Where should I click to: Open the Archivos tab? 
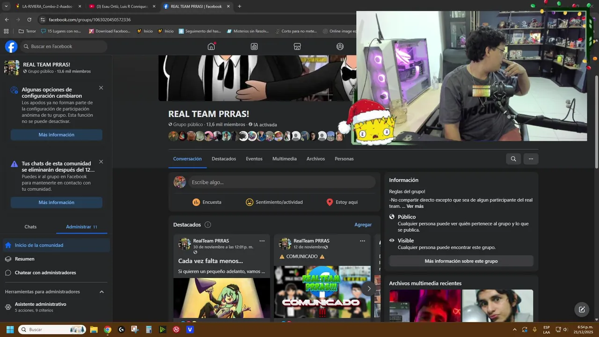(x=315, y=159)
